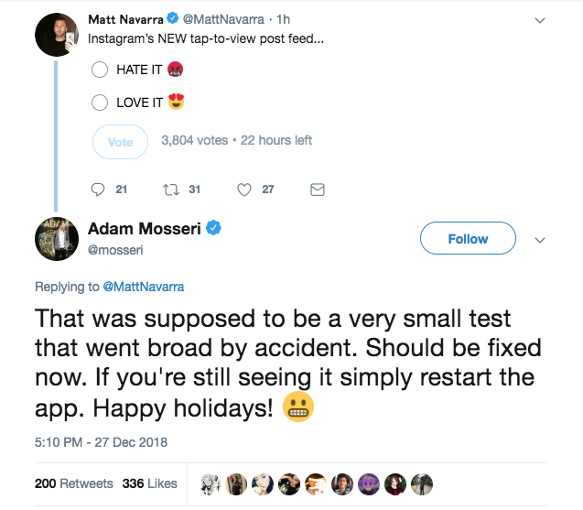
Task: Click the Vote button on the poll
Action: click(120, 142)
